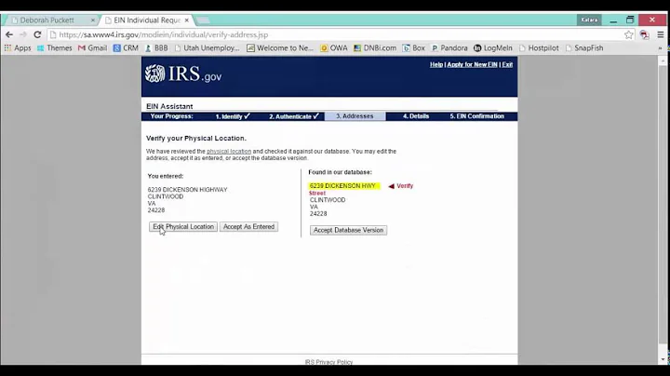The height and width of the screenshot is (376, 670).
Task: Close the Deborah Puckett tab
Action: tap(93, 20)
